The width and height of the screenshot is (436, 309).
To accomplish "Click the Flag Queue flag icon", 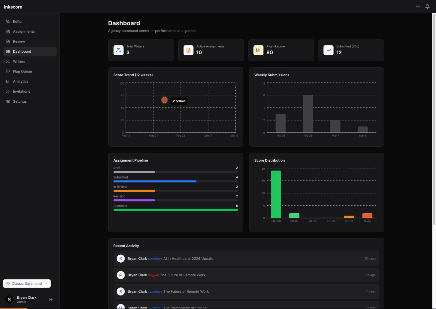I will pos(8,72).
